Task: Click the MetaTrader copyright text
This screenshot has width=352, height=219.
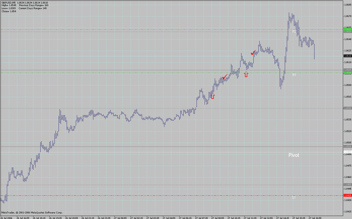Action: pyautogui.click(x=32, y=213)
